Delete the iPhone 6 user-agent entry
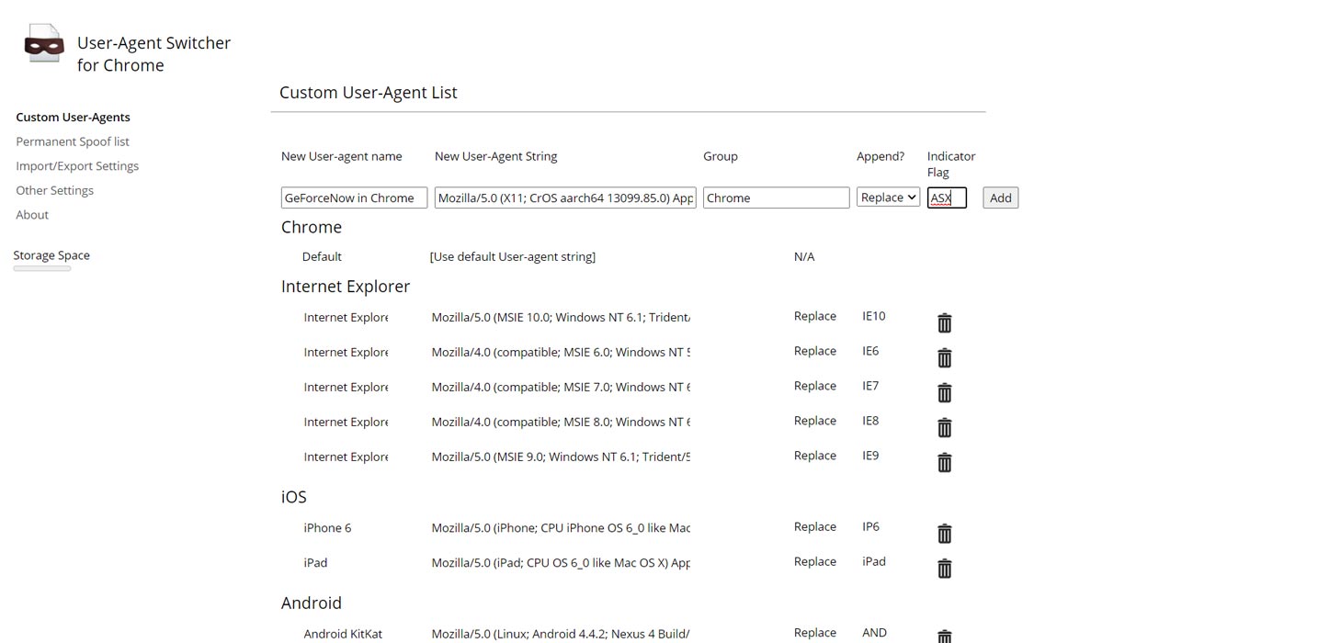The width and height of the screenshot is (1318, 643). [944, 534]
